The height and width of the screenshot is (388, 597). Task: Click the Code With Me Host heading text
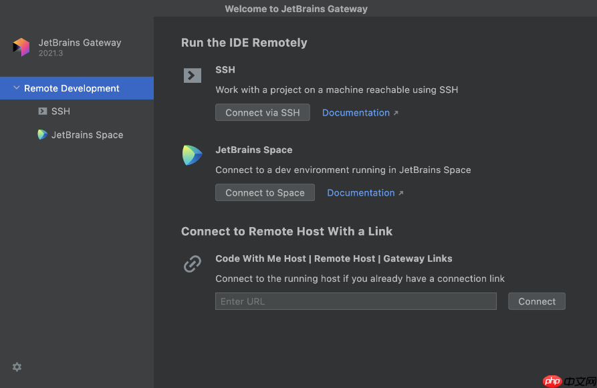coord(261,258)
